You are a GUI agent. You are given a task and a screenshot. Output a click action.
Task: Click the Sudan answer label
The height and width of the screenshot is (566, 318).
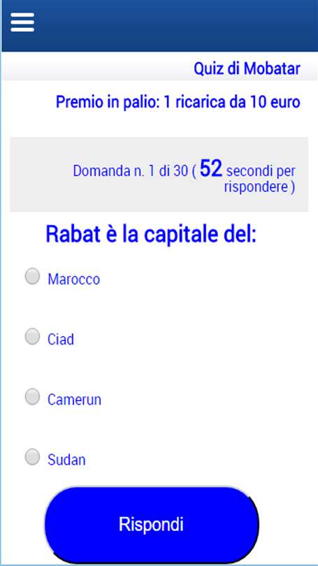click(x=67, y=460)
